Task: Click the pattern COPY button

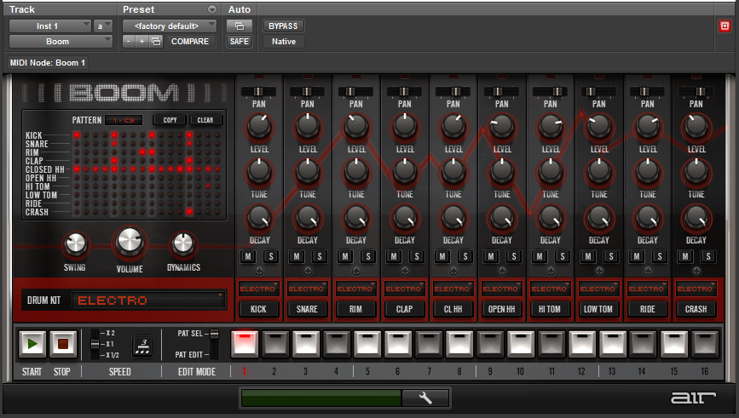Action: [x=170, y=120]
